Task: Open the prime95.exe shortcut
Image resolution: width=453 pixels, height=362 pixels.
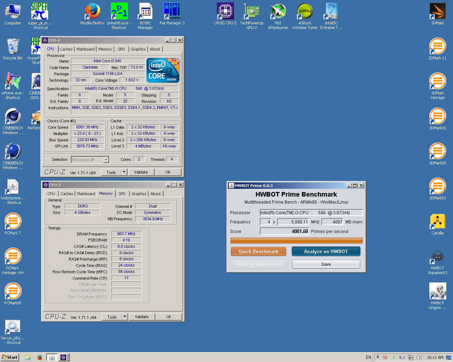Action: click(x=119, y=16)
